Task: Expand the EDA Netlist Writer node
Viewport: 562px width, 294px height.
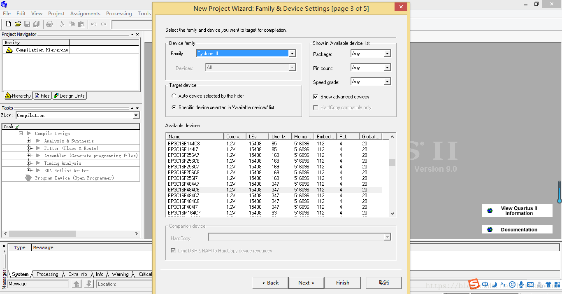Action: [x=29, y=170]
